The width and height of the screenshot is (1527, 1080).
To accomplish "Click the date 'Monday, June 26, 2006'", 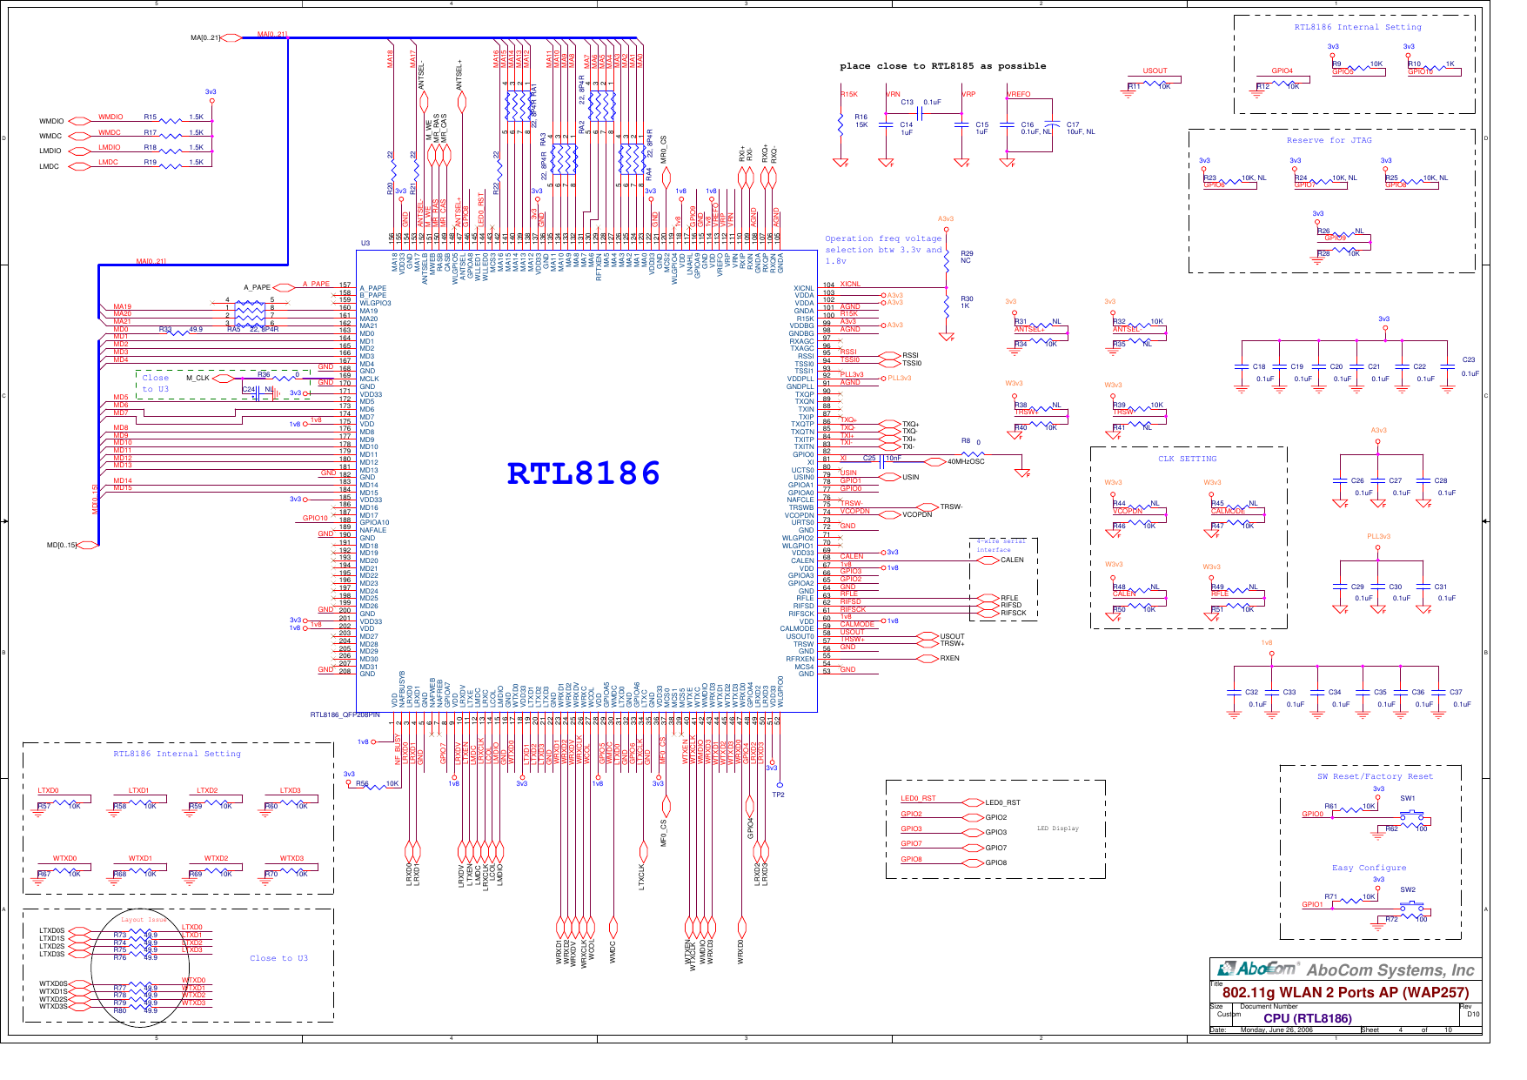I will 1276,1030.
